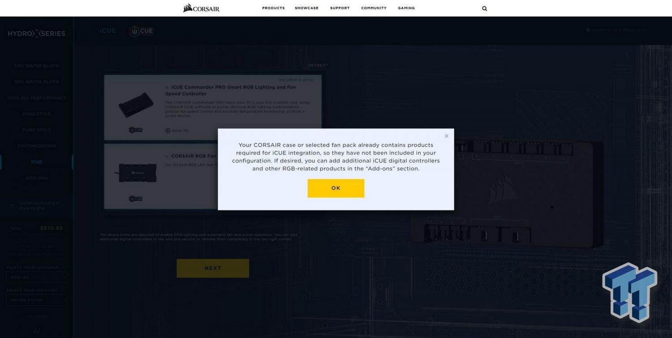Screen dimensions: 672x338
Task: Go to the Cooling Performance step
Action: coord(37,98)
